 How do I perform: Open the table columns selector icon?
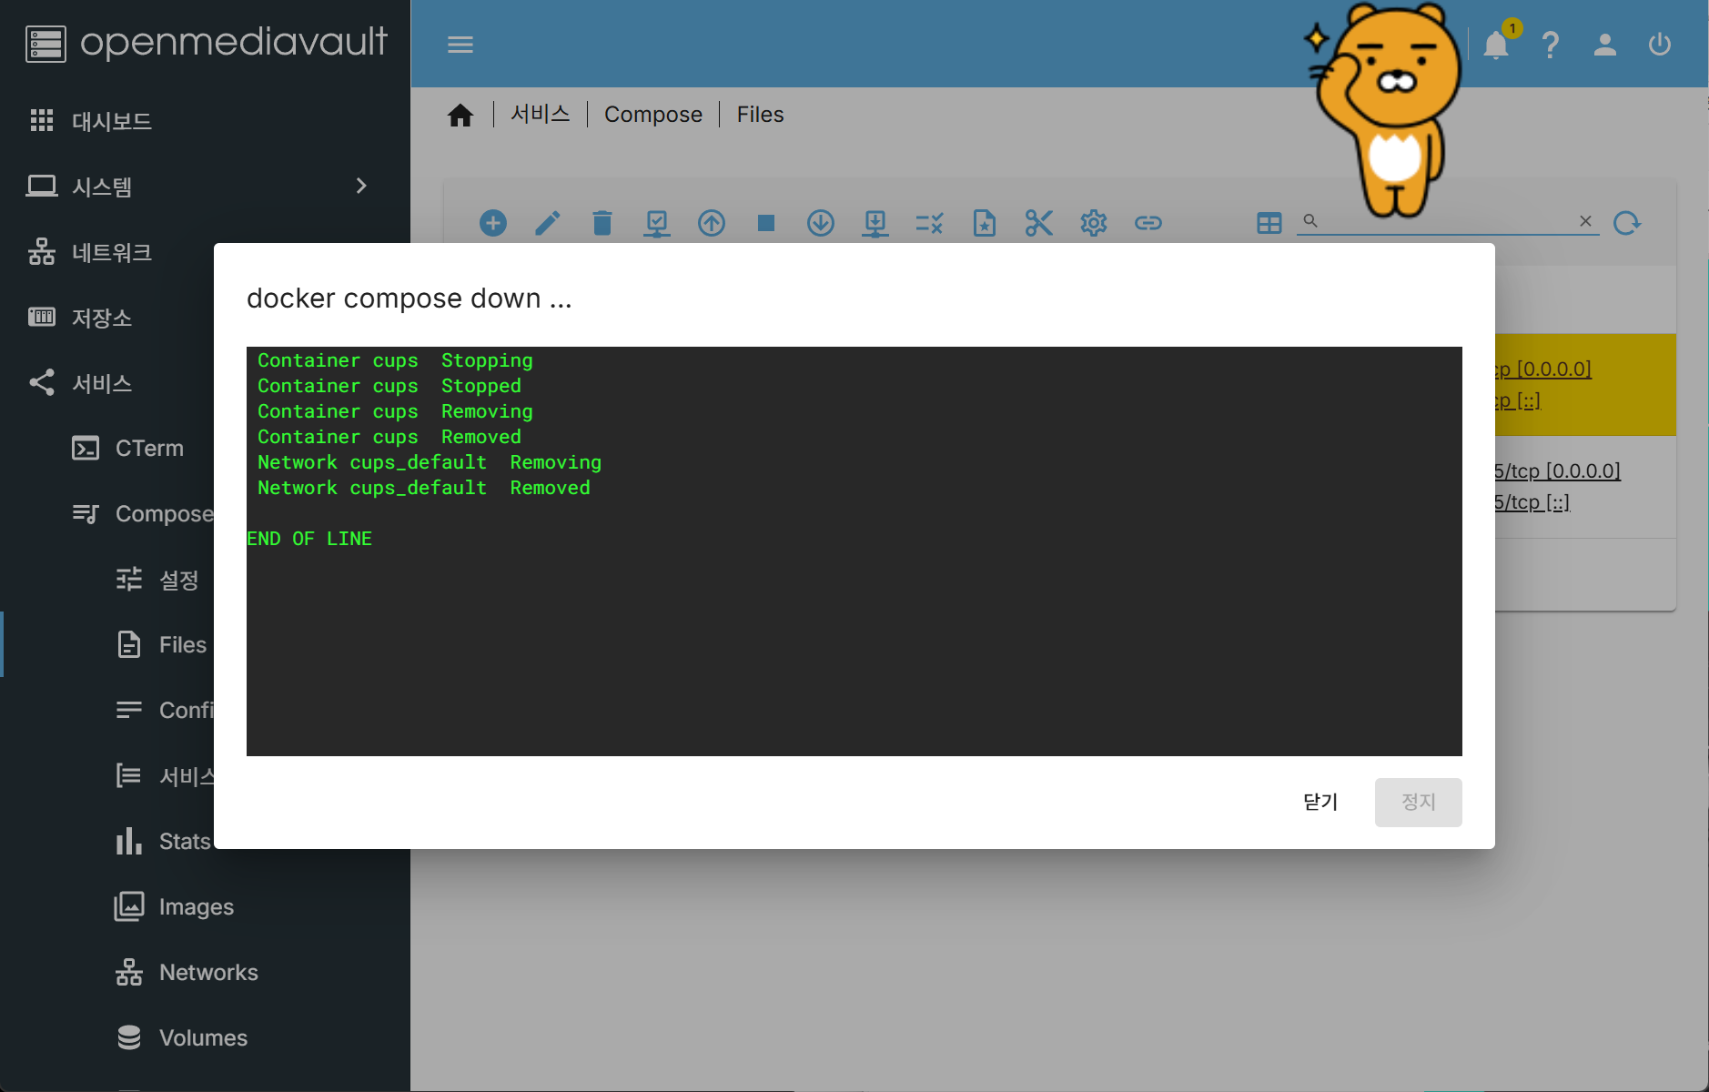1269,223
